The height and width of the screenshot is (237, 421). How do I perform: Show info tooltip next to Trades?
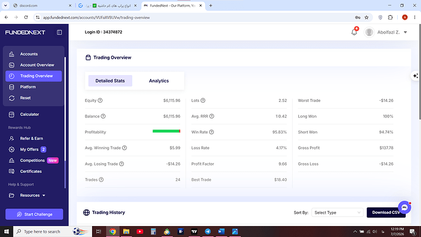tap(101, 180)
